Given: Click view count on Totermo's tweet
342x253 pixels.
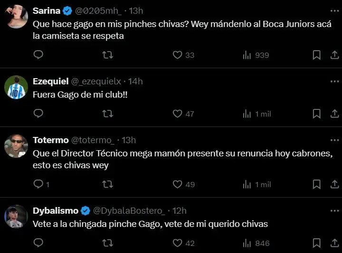Looking at the screenshot, I should pos(256,184).
